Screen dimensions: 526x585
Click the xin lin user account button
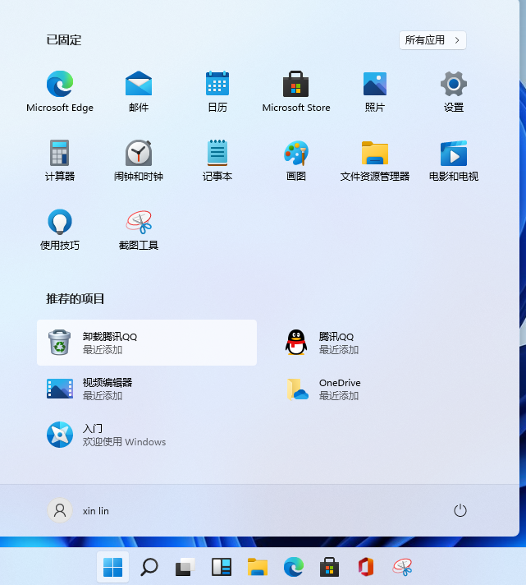click(x=79, y=510)
